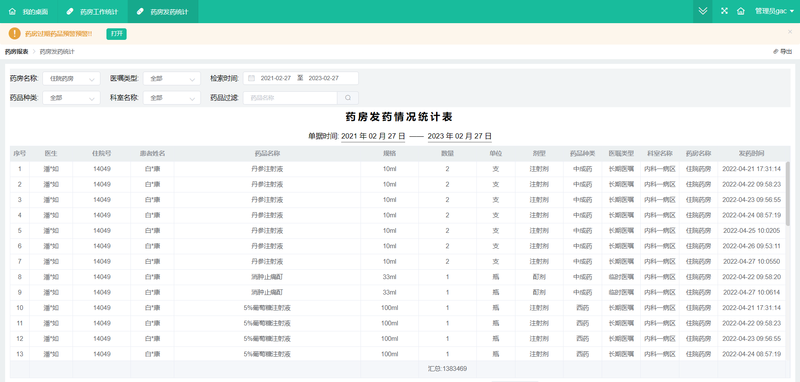Click 5%葡萄糖注射液 in row 10
The height and width of the screenshot is (382, 800).
267,308
